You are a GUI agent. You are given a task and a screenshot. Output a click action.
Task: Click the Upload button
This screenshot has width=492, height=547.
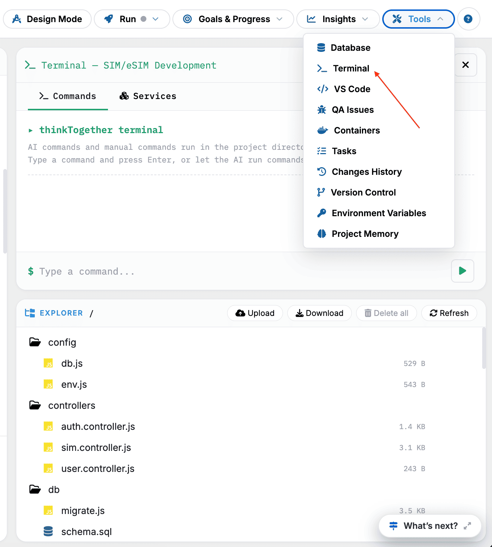pos(255,313)
